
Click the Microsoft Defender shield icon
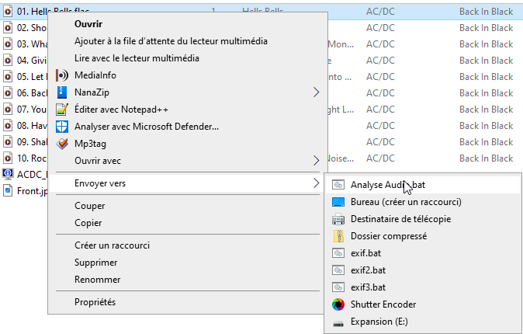63,127
